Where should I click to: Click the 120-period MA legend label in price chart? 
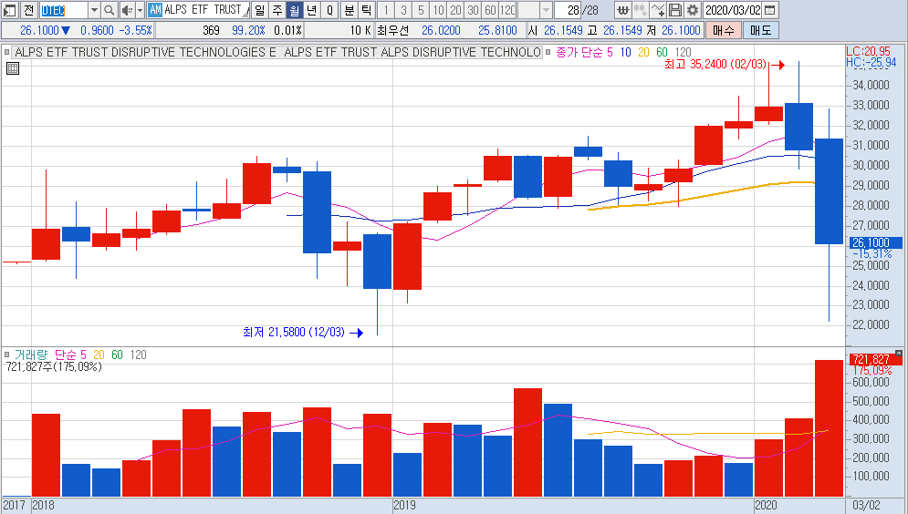pos(684,52)
